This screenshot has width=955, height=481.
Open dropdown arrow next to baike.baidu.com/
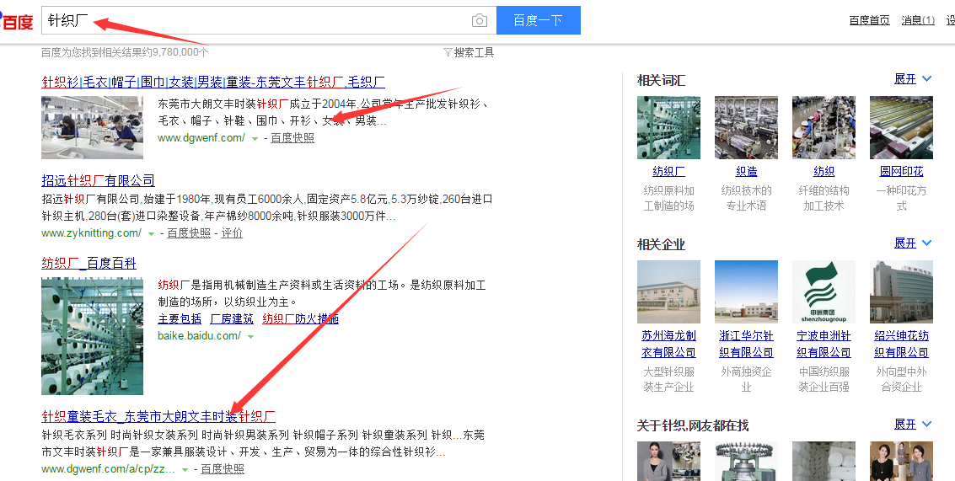(250, 336)
